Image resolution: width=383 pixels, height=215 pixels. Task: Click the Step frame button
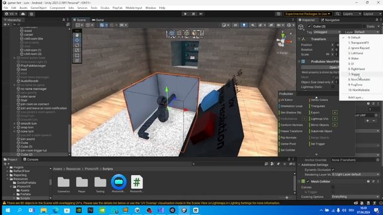tap(201, 14)
